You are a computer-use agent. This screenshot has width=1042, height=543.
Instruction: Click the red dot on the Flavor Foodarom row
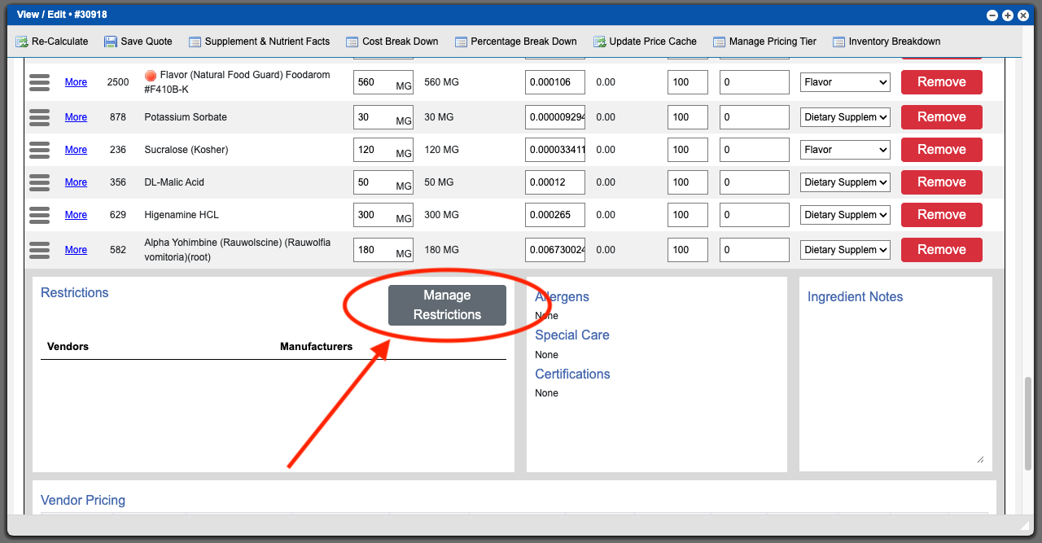click(151, 76)
